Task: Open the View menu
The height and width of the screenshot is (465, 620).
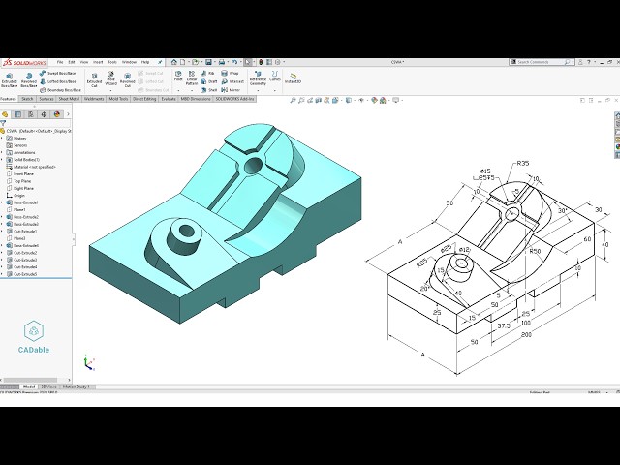Action: (84, 62)
